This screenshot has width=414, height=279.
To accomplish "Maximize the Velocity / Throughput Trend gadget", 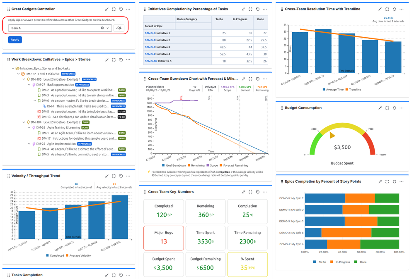I will [x=114, y=176].
